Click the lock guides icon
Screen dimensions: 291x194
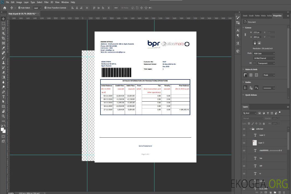click(x=251, y=88)
